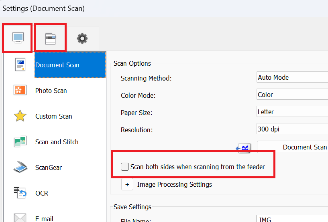Click the File Name field containing IMG
This screenshot has height=222, width=328.
292,219
